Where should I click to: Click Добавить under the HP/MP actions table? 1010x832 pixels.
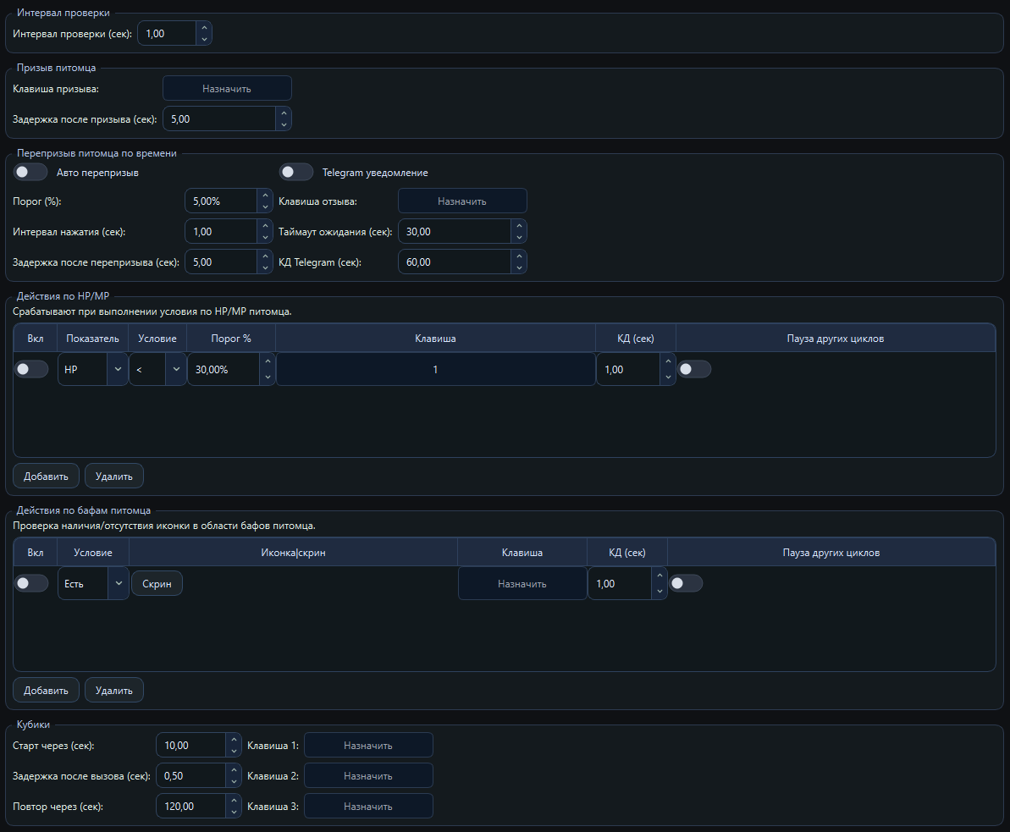pos(46,476)
